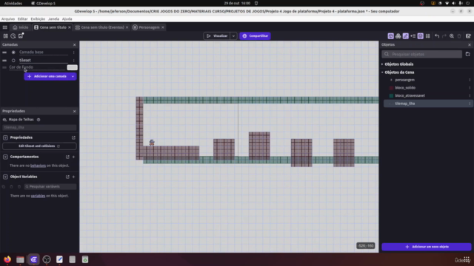Click the undo arrow icon
Image resolution: width=474 pixels, height=266 pixels.
coord(437,36)
